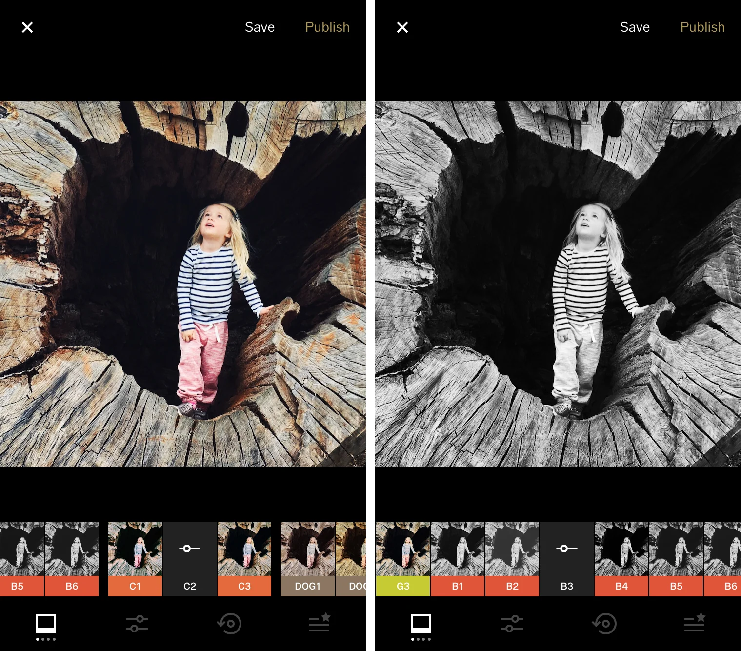Image resolution: width=741 pixels, height=651 pixels.
Task: Close the editor with the X
Action: pos(27,27)
